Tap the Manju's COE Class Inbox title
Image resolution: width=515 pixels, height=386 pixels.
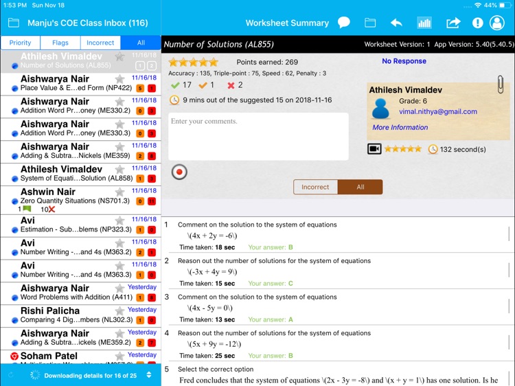(88, 23)
